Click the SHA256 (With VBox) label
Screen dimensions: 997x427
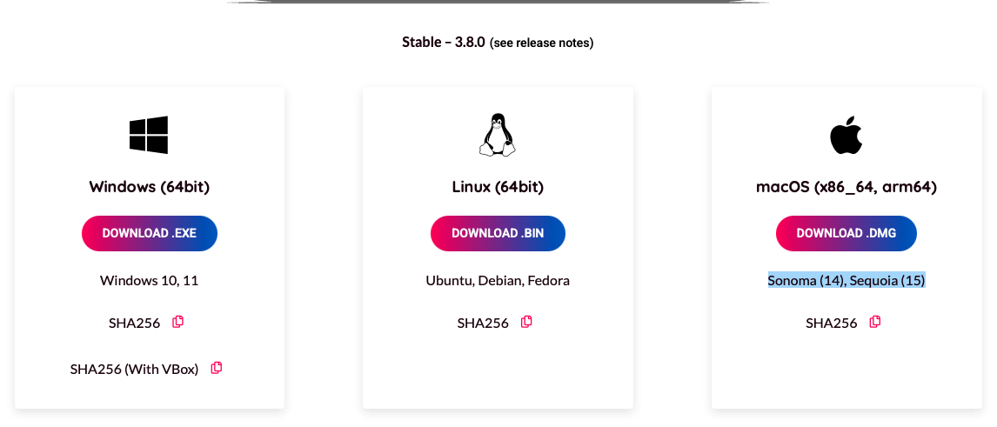tap(134, 369)
